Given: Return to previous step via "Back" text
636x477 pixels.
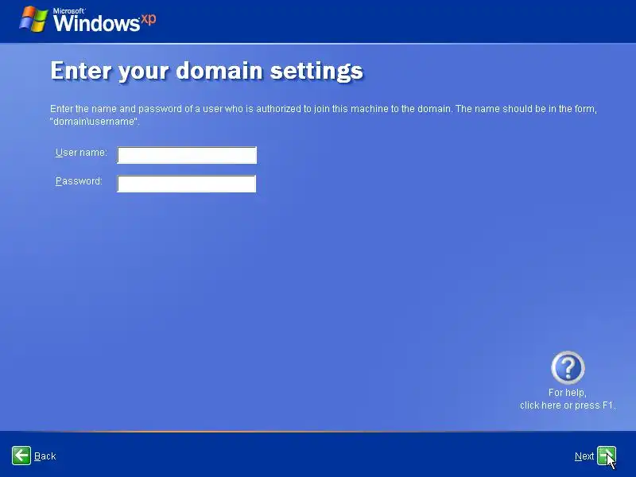Looking at the screenshot, I should [45, 456].
